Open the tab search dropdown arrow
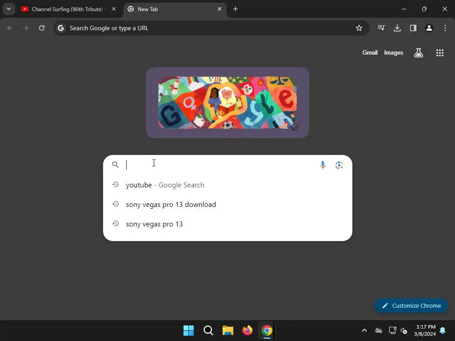This screenshot has height=341, width=455. pyautogui.click(x=9, y=9)
